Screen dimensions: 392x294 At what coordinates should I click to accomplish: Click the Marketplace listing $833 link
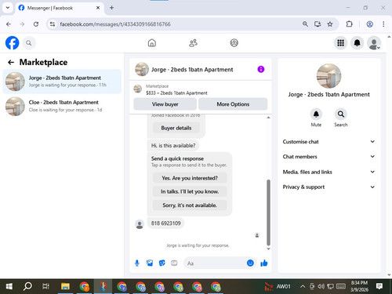tap(176, 93)
